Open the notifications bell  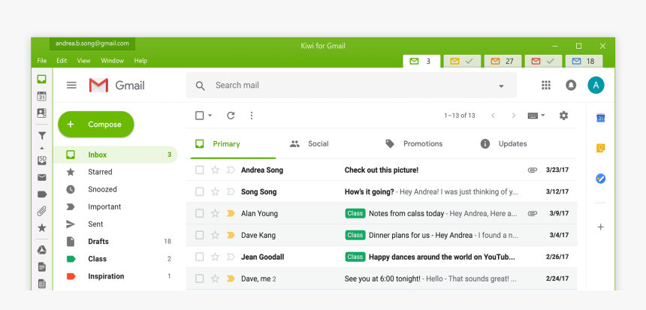[571, 86]
